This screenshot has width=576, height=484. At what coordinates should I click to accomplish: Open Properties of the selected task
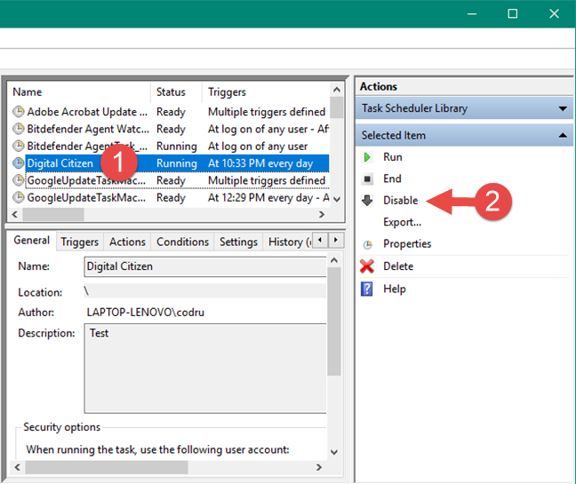click(x=407, y=243)
